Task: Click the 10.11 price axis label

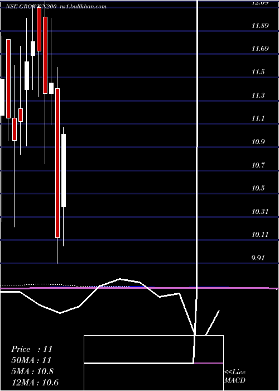Action: click(260, 235)
